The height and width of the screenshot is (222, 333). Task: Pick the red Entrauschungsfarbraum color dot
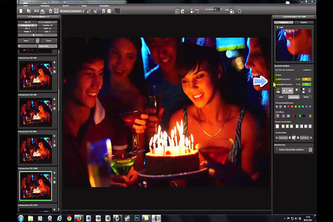[x=289, y=107]
